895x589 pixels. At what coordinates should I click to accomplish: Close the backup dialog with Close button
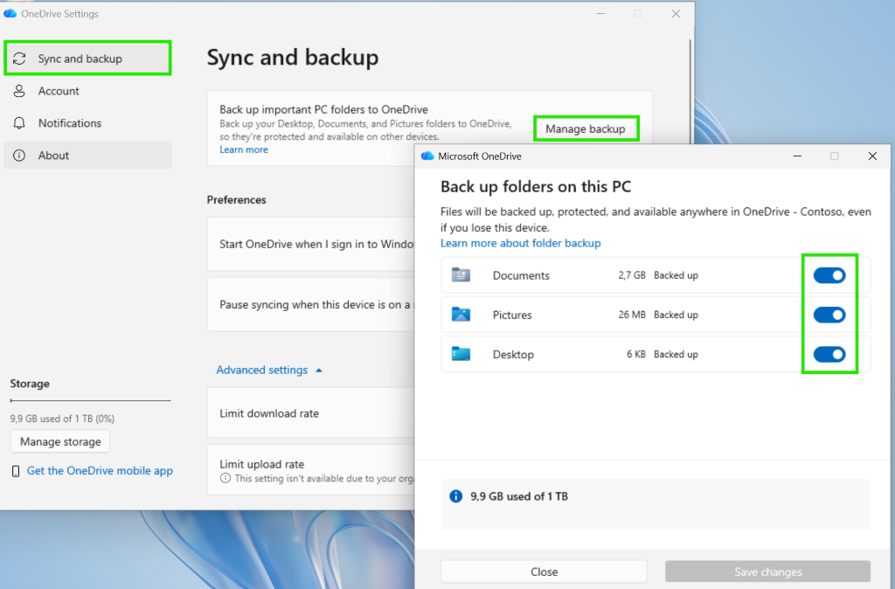tap(544, 572)
